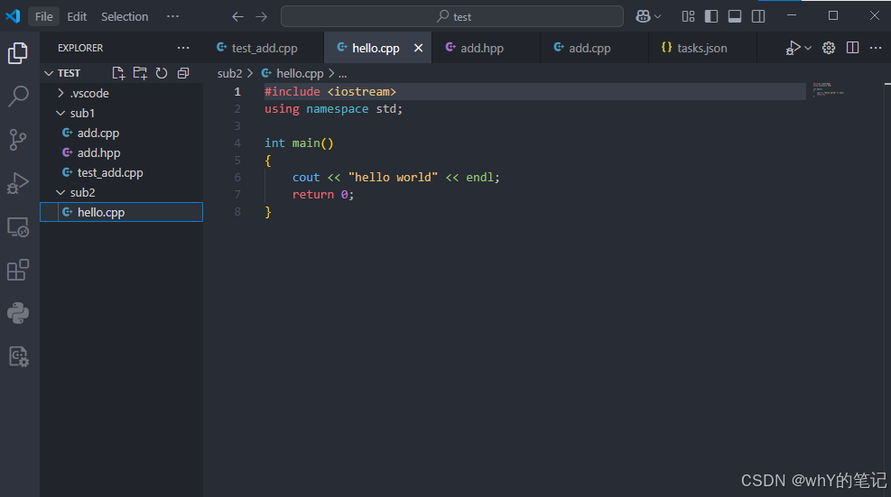This screenshot has height=497, width=891.
Task: Open the Edit menu
Action: coord(77,16)
